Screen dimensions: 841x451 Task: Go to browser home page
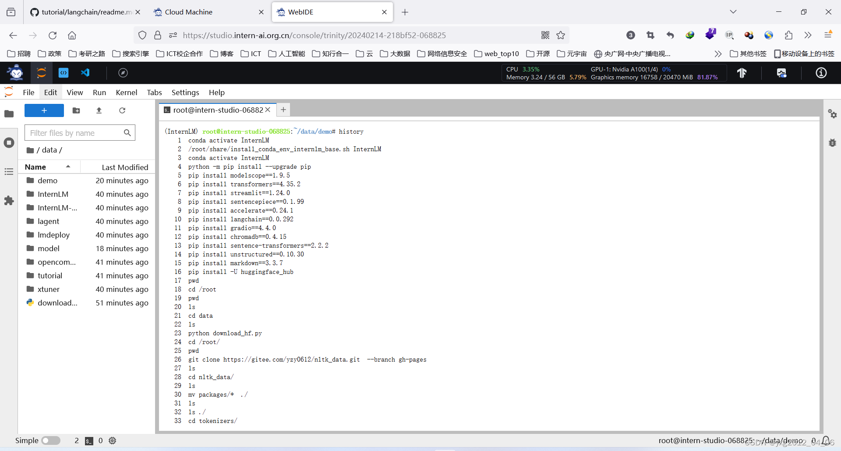72,36
